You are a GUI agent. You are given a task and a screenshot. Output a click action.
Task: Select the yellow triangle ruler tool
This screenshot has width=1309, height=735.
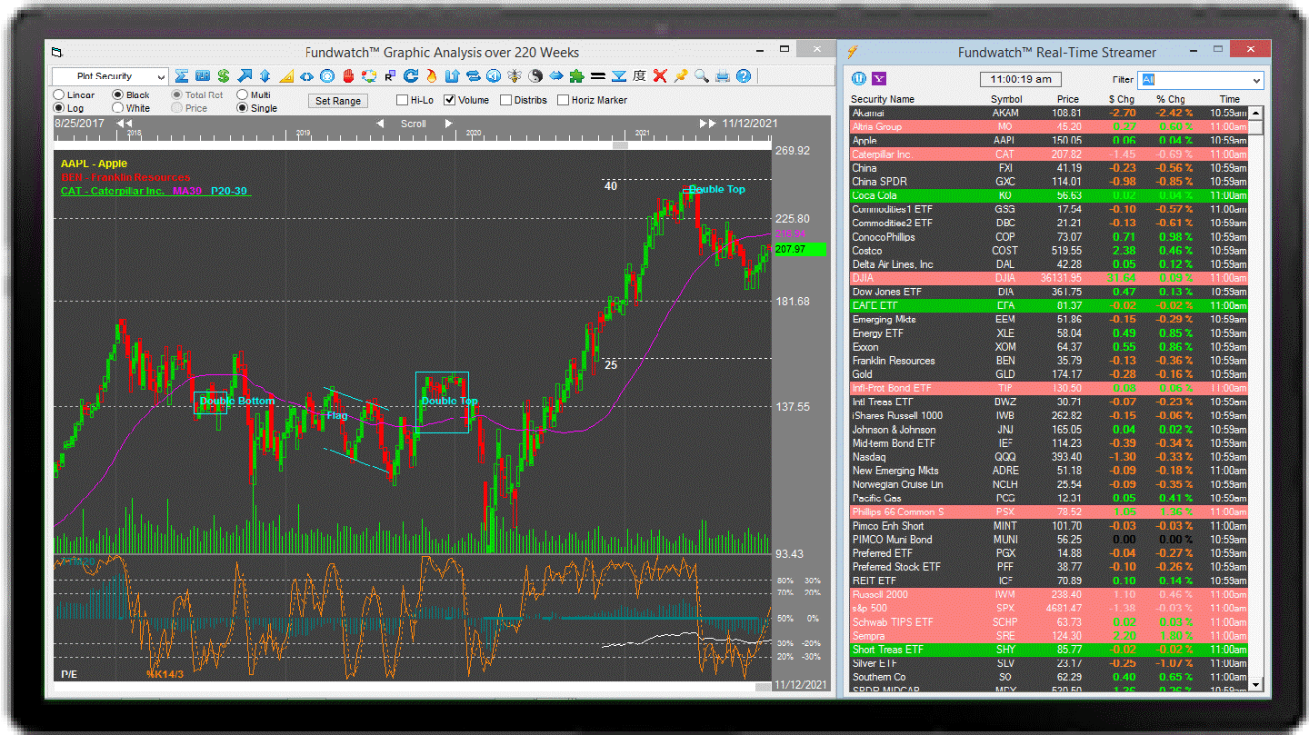[x=286, y=76]
